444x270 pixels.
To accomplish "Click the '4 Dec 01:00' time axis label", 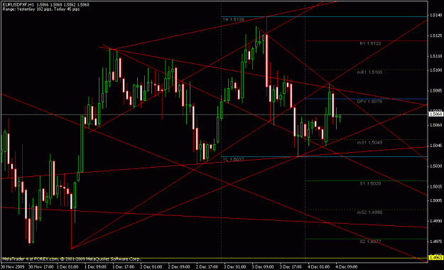I will [318, 266].
